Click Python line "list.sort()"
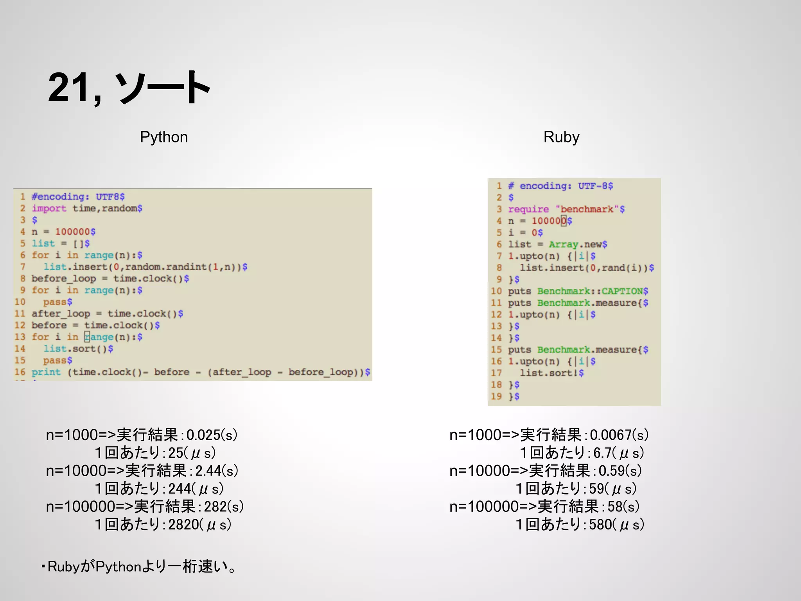 pos(78,349)
